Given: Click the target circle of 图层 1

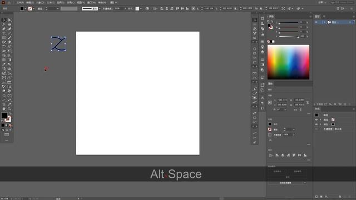Looking at the screenshot, I should point(350,22).
